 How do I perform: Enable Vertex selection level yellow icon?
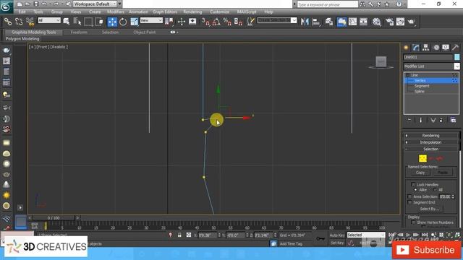[422, 158]
